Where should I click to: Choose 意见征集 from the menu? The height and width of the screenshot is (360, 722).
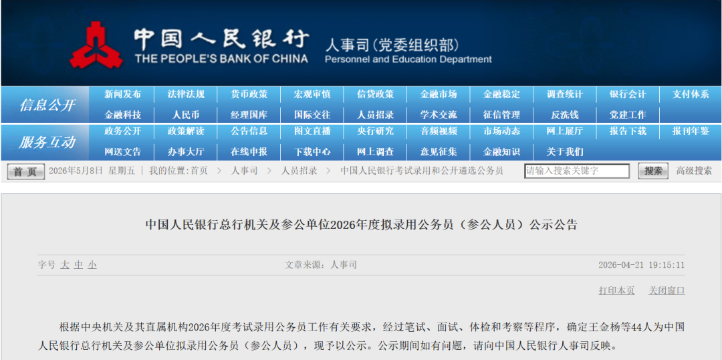tap(439, 152)
